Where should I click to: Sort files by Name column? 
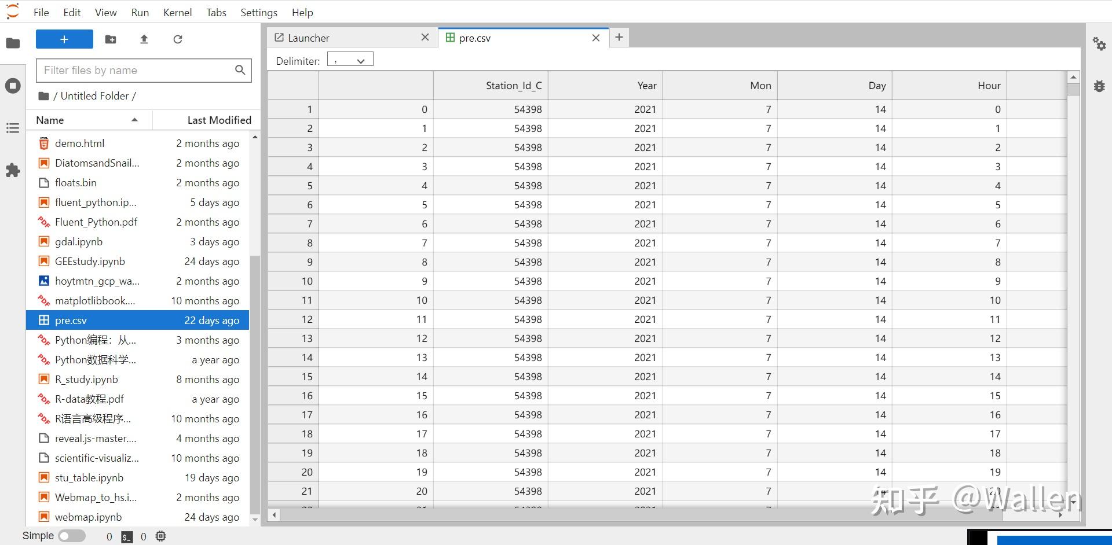tap(89, 120)
